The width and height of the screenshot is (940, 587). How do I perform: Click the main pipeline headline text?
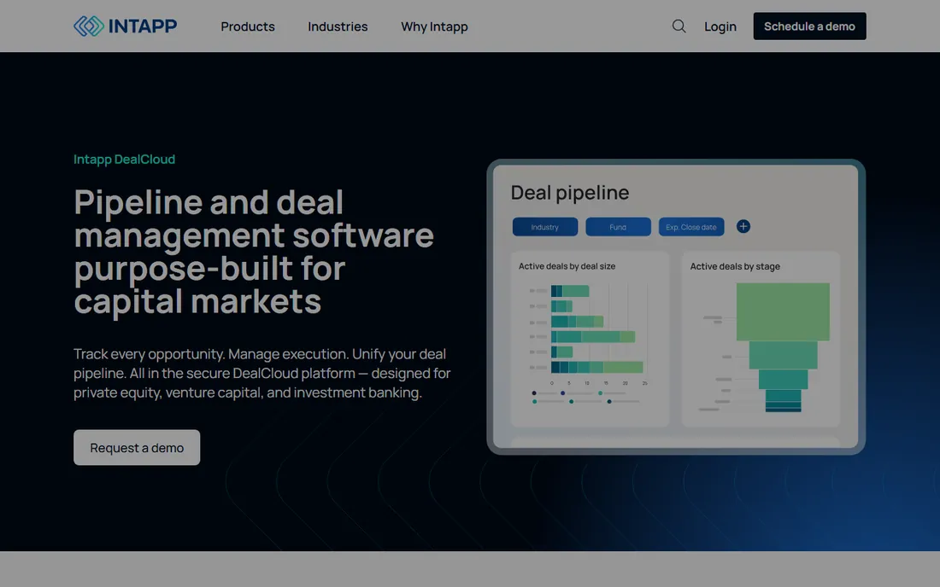tap(254, 252)
